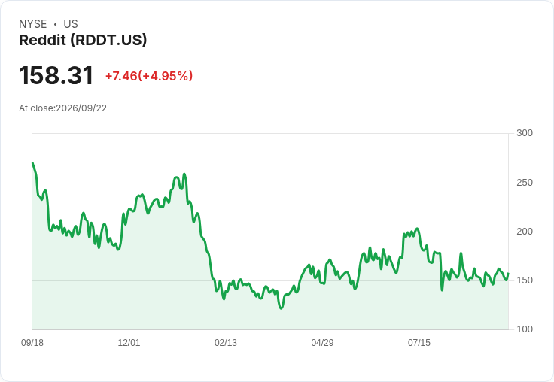
Task: Click the chart line's starting point near 270
Action: coord(33,163)
